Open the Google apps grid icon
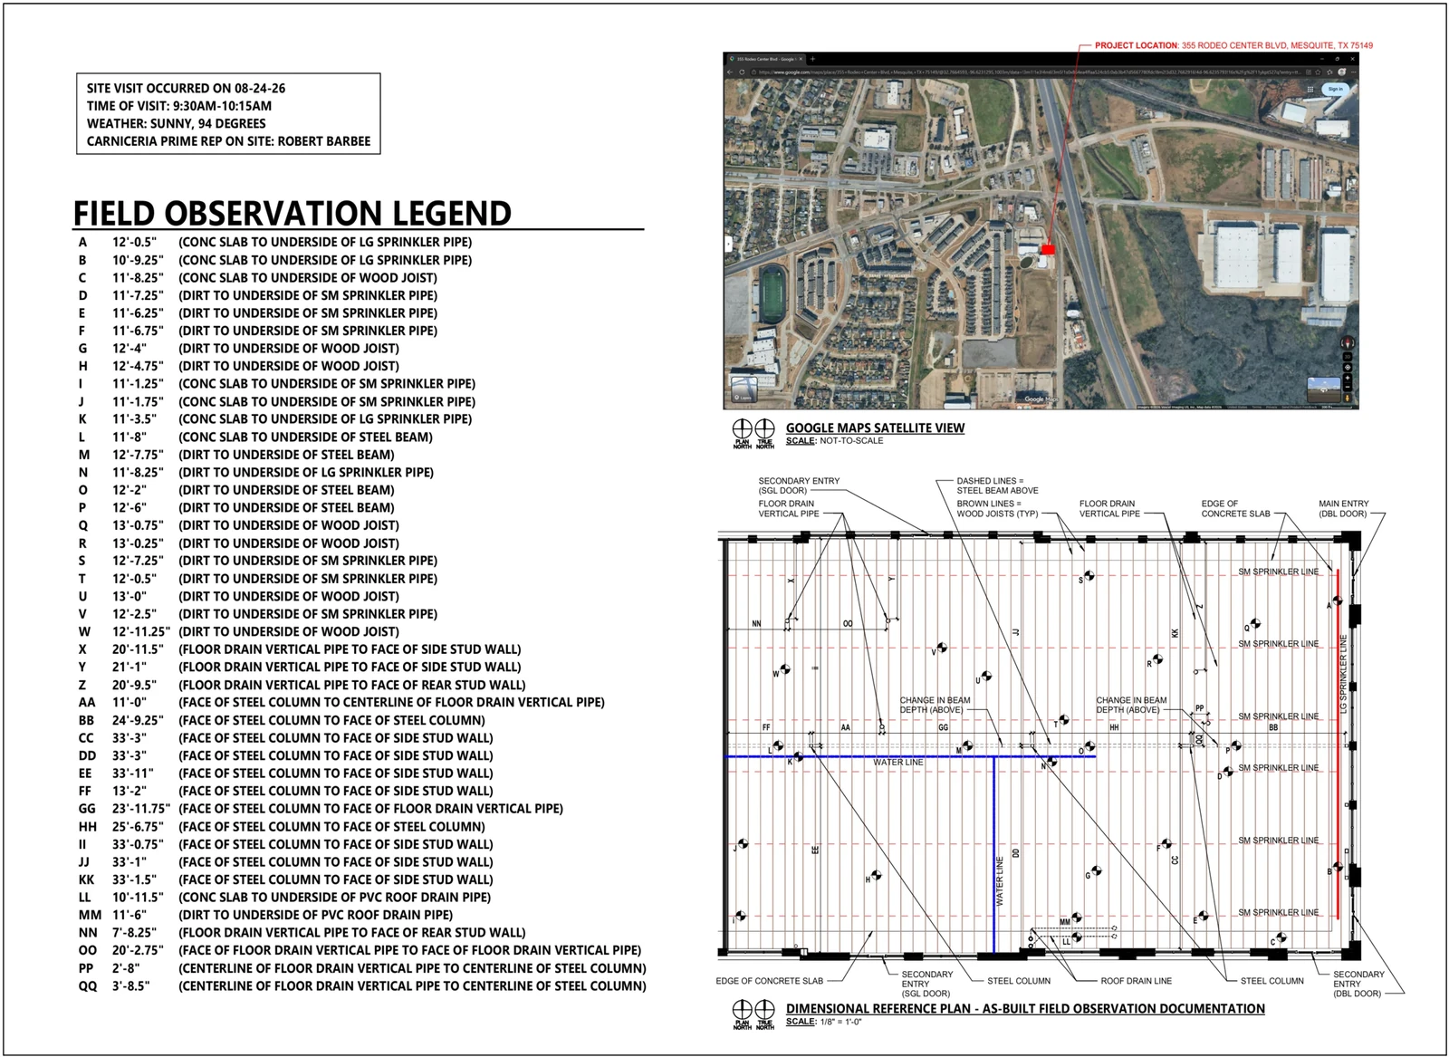This screenshot has width=1449, height=1057. pyautogui.click(x=1310, y=89)
